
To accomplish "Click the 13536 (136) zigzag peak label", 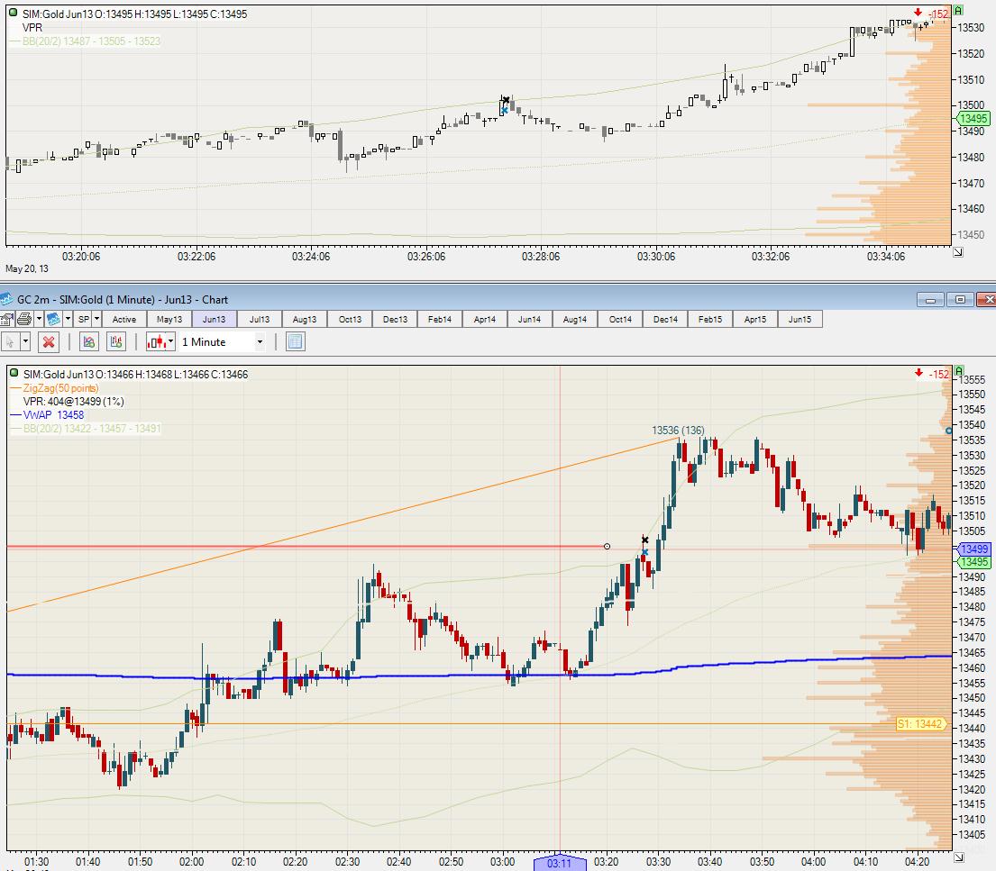I will 678,431.
